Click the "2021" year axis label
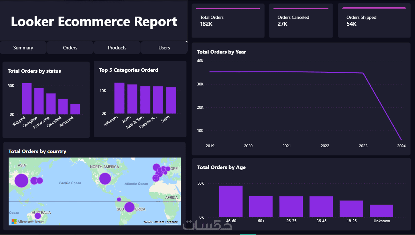The height and width of the screenshot is (235, 415). pos(287,146)
